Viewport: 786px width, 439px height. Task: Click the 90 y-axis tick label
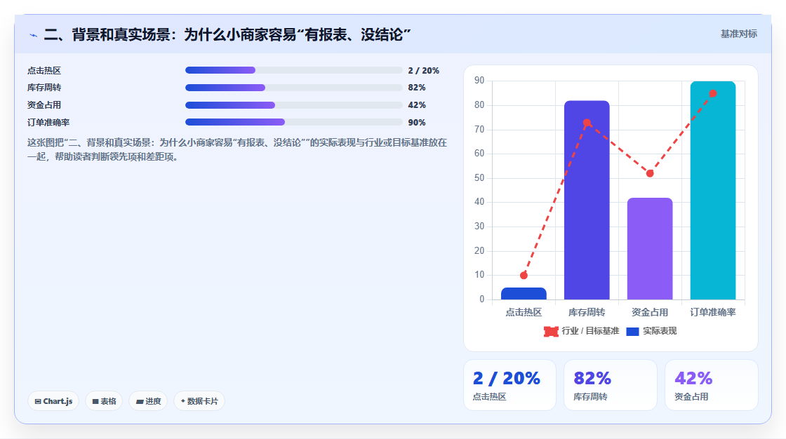[x=479, y=81]
